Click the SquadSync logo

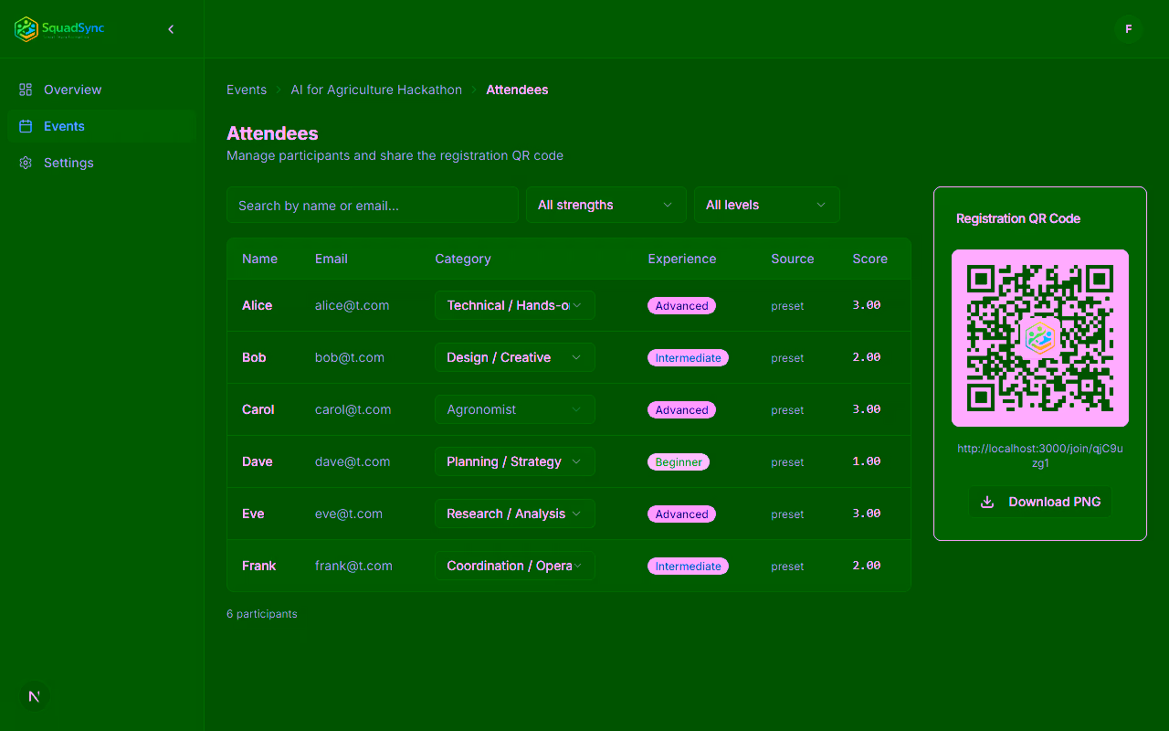click(x=59, y=29)
